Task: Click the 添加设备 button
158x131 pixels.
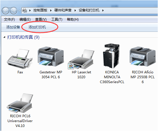Action: 13,27
